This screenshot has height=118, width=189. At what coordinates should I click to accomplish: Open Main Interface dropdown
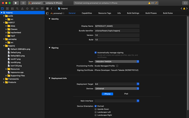138,101
